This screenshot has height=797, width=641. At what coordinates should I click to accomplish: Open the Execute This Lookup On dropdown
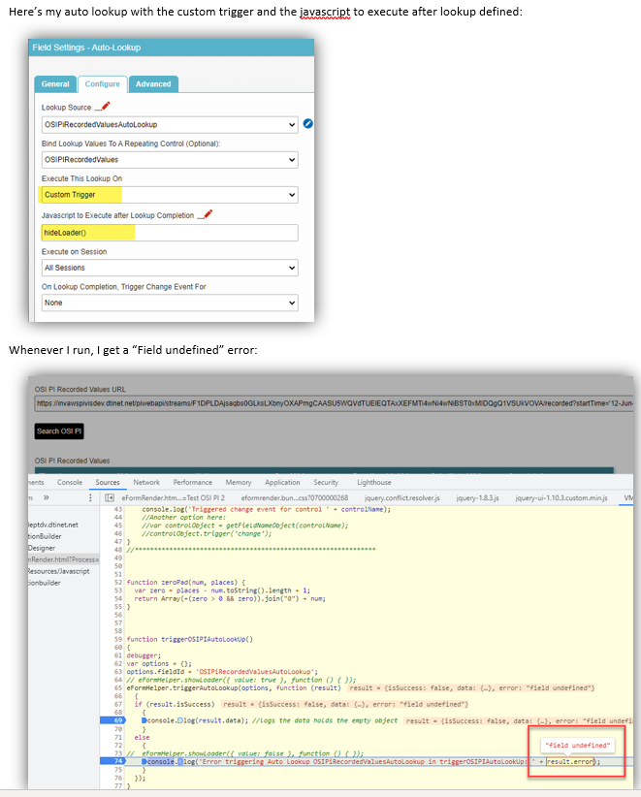tap(169, 195)
